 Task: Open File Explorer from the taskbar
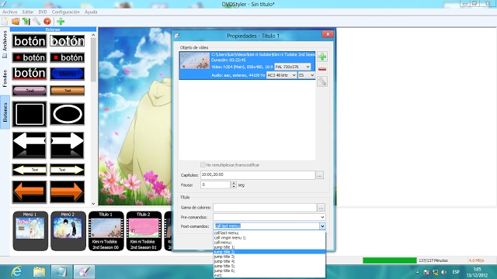[x=40, y=271]
